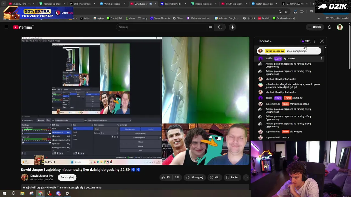Open chess bookmark
351x197 pixels.
[x=130, y=18]
